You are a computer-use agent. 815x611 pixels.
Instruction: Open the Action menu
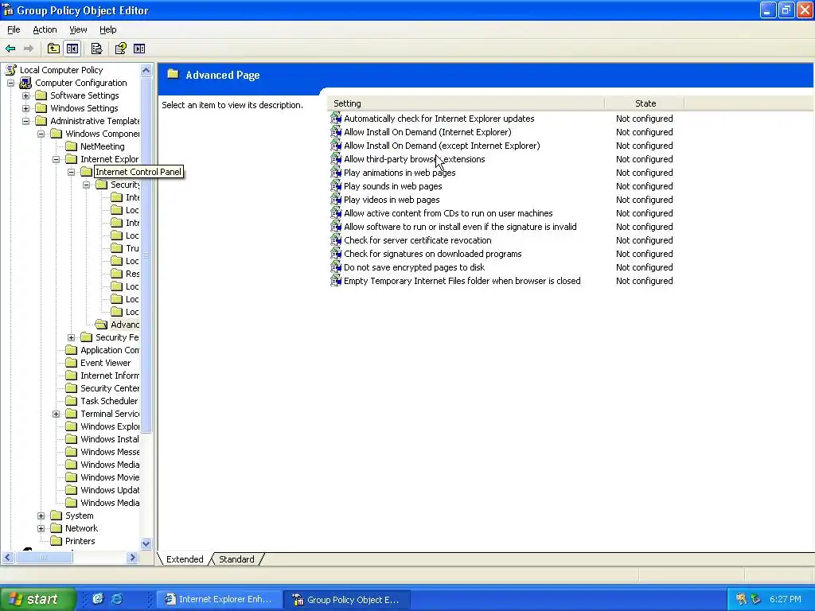tap(45, 29)
